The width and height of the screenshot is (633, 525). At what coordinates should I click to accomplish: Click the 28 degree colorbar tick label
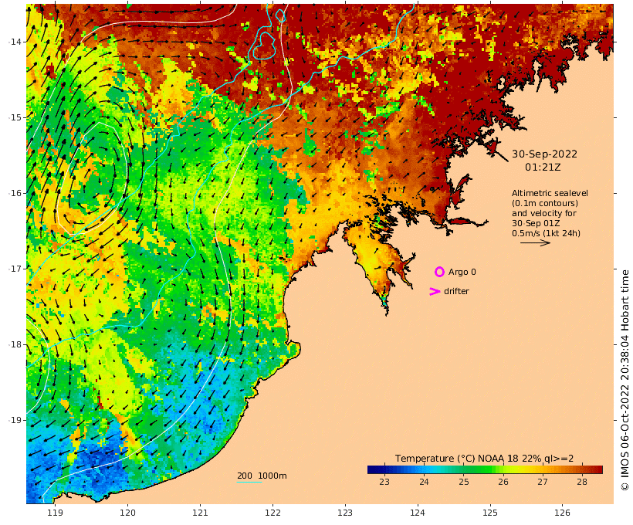click(582, 482)
